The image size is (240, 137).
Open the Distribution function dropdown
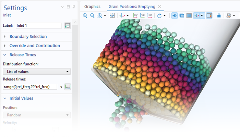(36, 71)
